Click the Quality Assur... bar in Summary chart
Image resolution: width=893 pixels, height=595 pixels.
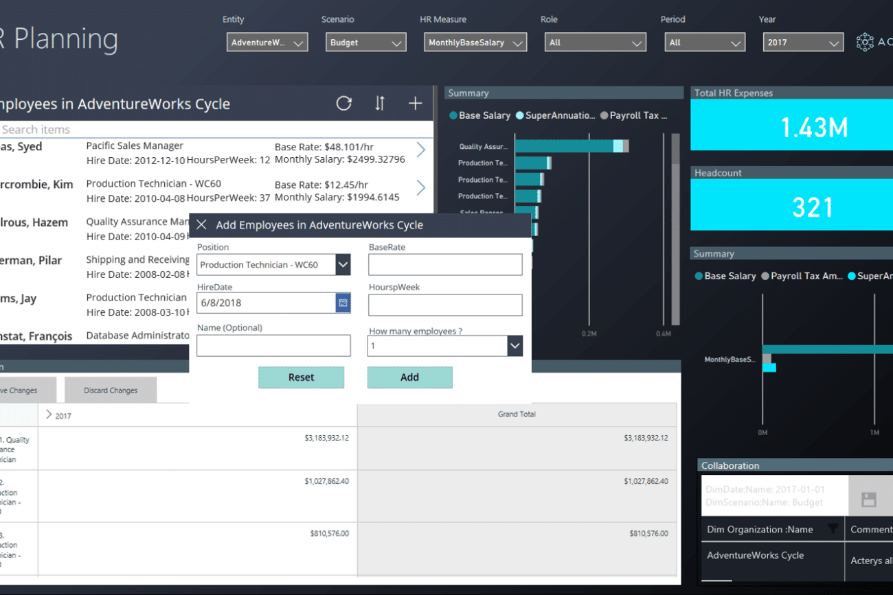(572, 146)
